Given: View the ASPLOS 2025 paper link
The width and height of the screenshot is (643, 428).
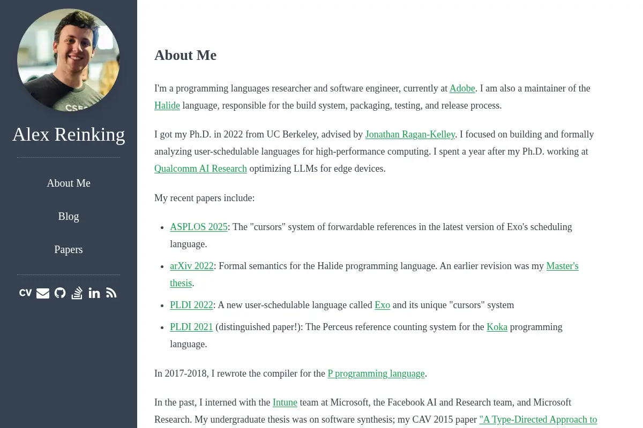Looking at the screenshot, I should tap(199, 227).
